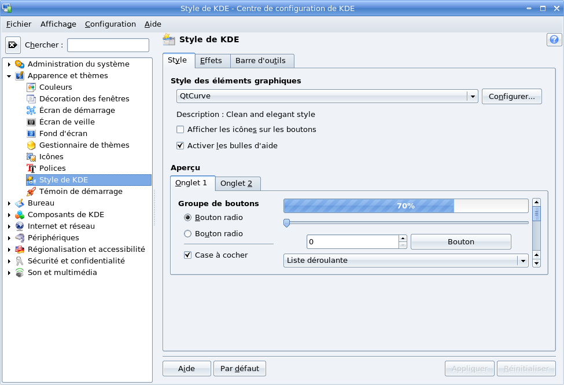The height and width of the screenshot is (385, 564).
Task: Expand Régionalisation et accessibilité node
Action: pyautogui.click(x=9, y=250)
